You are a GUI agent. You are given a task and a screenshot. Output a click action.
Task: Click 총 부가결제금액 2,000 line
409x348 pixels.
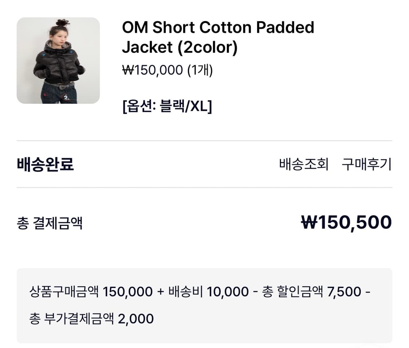tap(91, 319)
